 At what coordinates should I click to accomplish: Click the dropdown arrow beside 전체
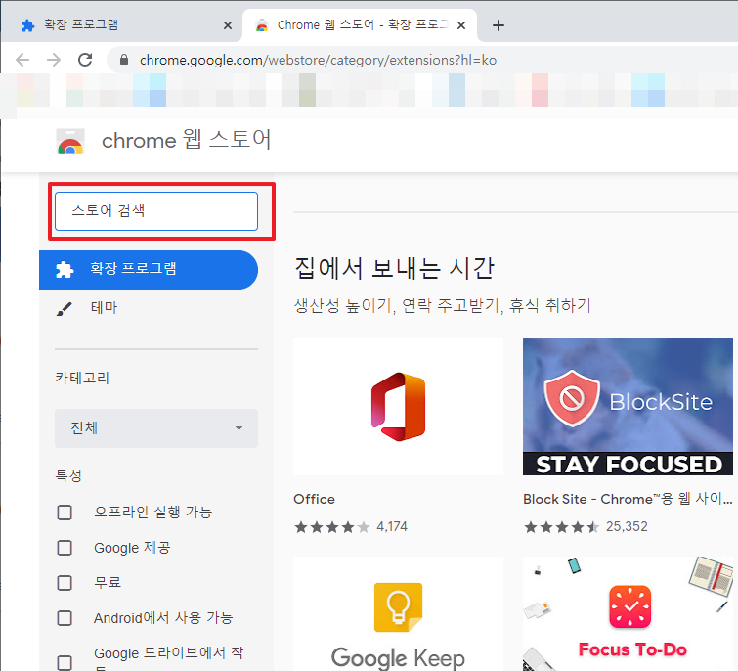point(239,428)
